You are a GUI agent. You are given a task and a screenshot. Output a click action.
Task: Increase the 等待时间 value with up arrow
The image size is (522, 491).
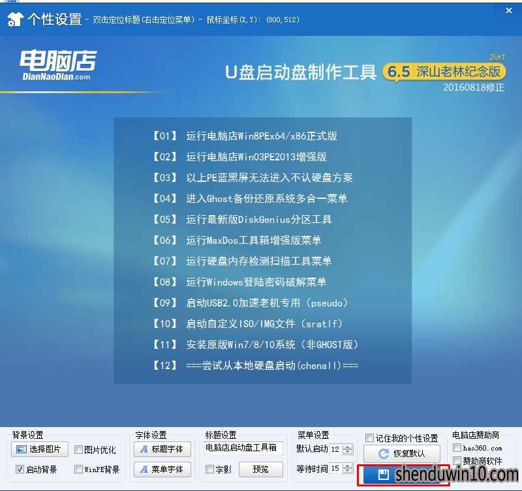tap(348, 466)
